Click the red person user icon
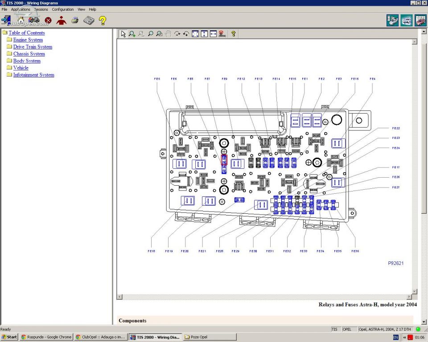This screenshot has height=342, width=428. [x=62, y=20]
